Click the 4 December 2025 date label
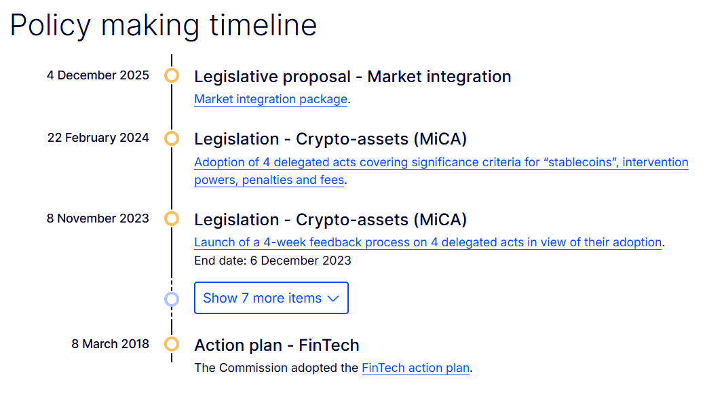This screenshot has width=724, height=420. pyautogui.click(x=98, y=75)
